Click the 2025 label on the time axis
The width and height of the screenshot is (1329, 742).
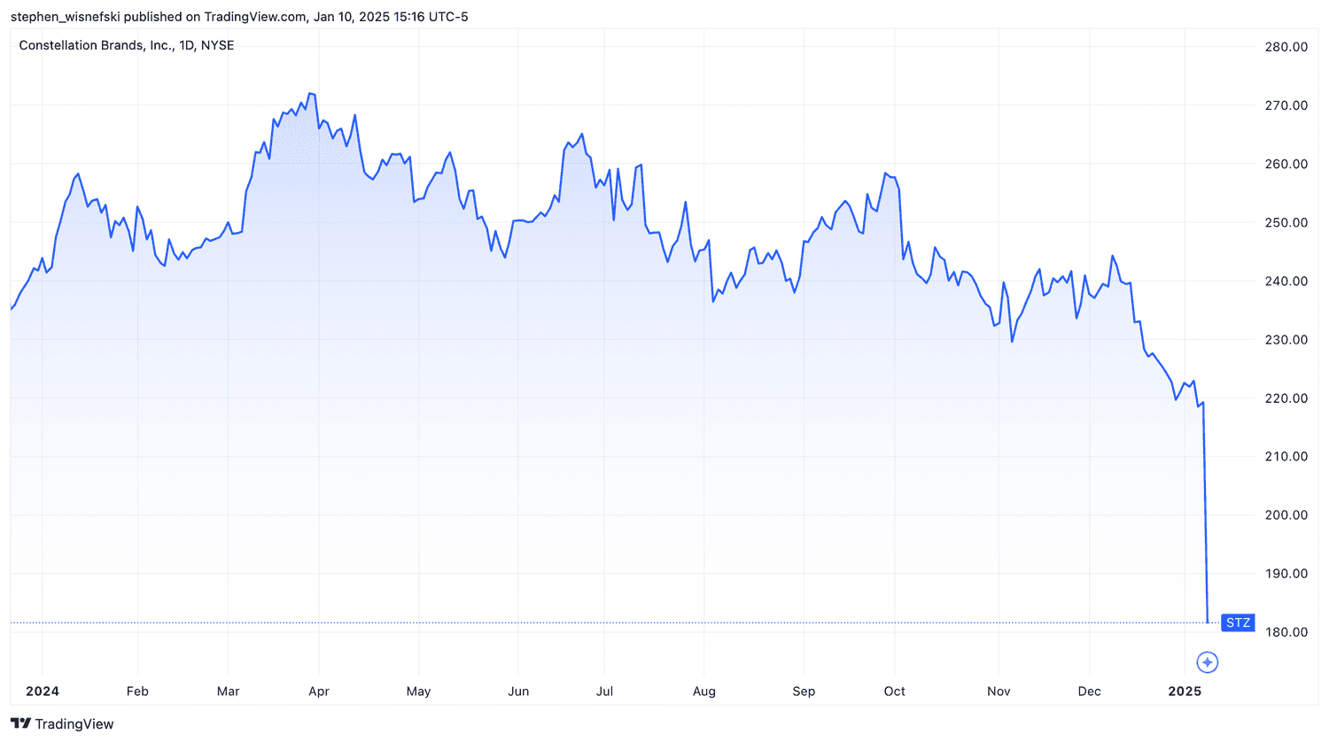point(1185,691)
